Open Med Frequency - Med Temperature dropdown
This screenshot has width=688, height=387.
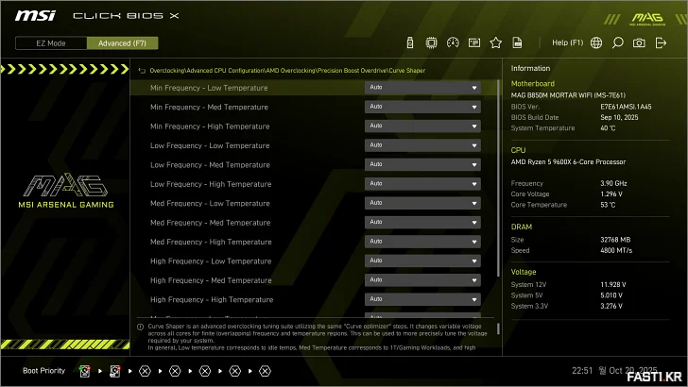point(422,223)
